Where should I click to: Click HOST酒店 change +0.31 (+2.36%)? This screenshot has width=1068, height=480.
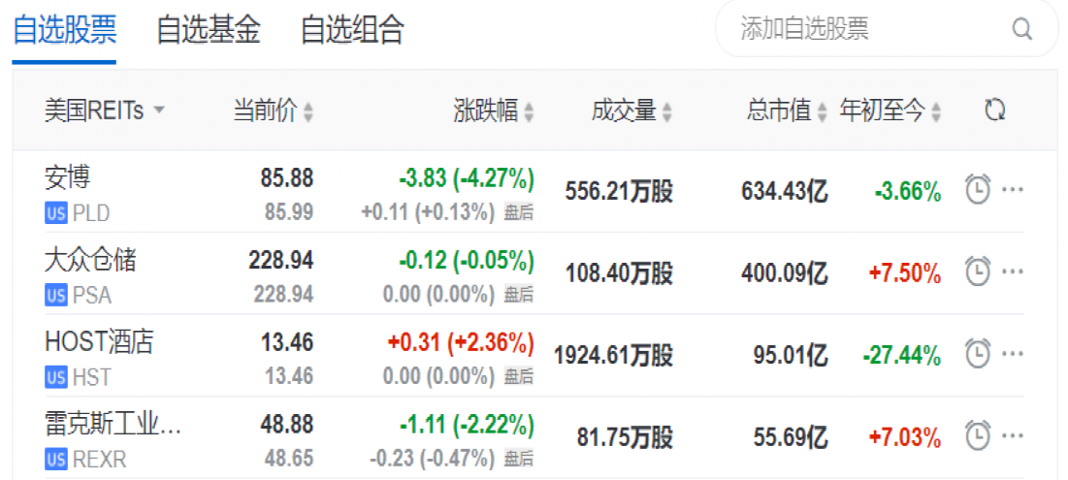(x=461, y=341)
